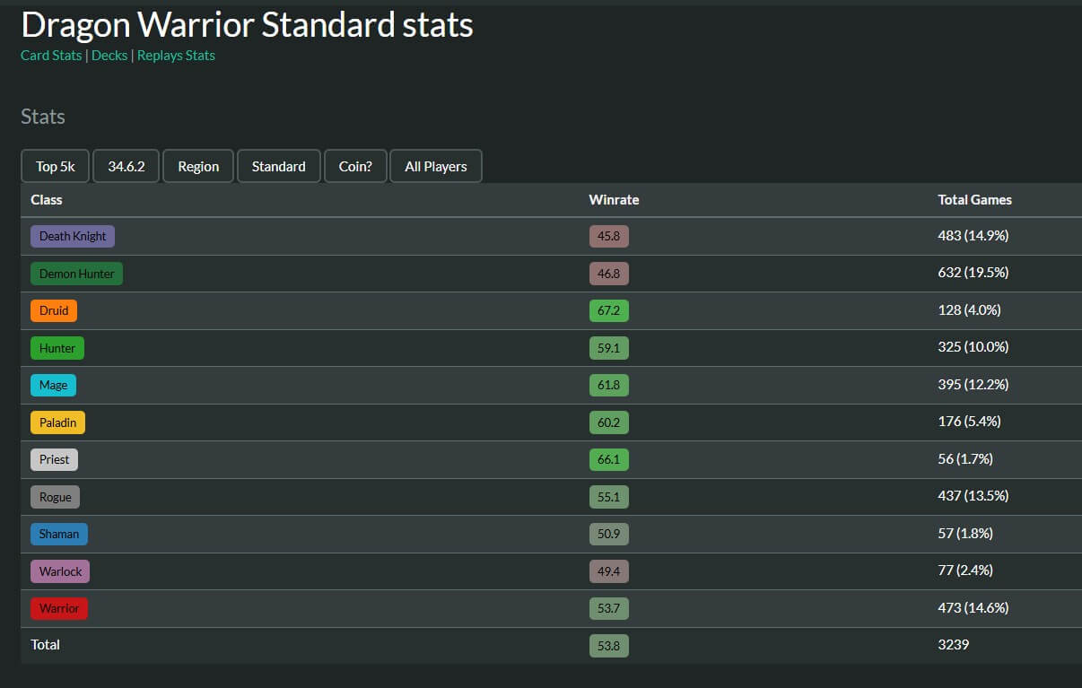Expand the All Players filter

click(x=435, y=166)
